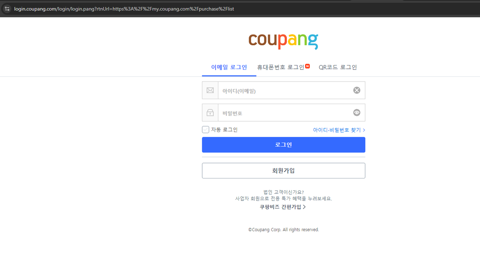Click the 회원가입 button

(x=283, y=171)
